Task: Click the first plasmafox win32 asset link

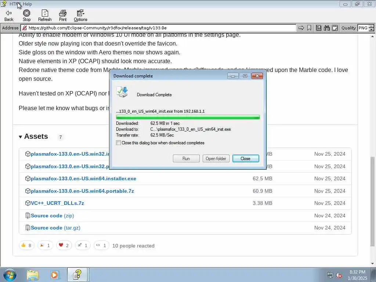Action: pyautogui.click(x=70, y=154)
